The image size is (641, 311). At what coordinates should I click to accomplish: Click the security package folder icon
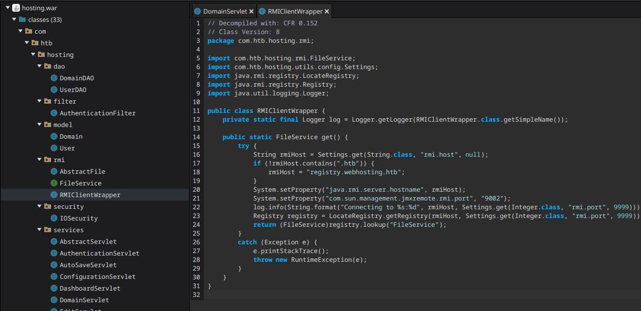click(48, 206)
